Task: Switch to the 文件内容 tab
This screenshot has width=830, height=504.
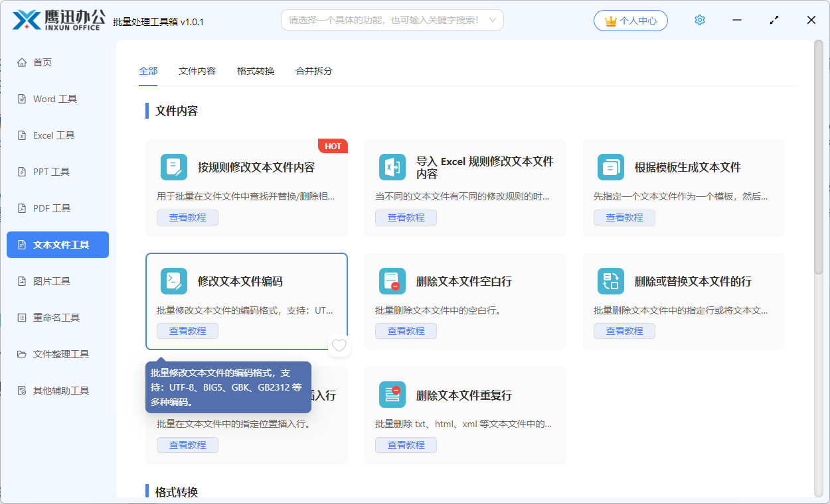Action: pos(197,70)
